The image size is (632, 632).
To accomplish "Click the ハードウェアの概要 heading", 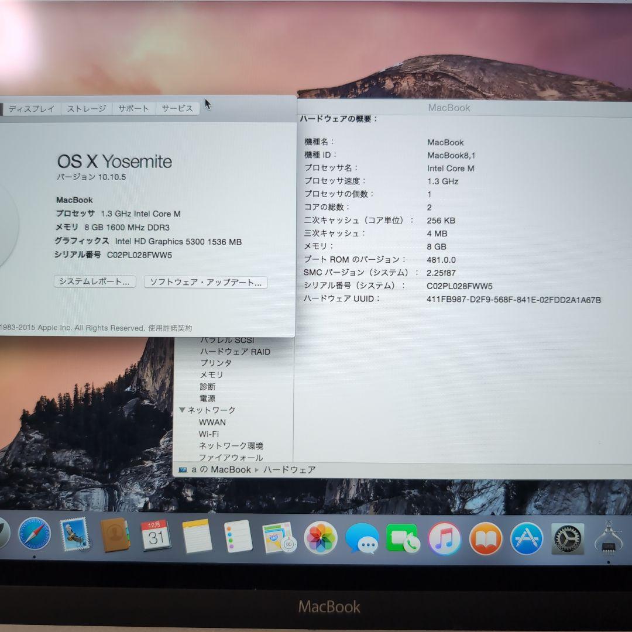I will coord(338,119).
